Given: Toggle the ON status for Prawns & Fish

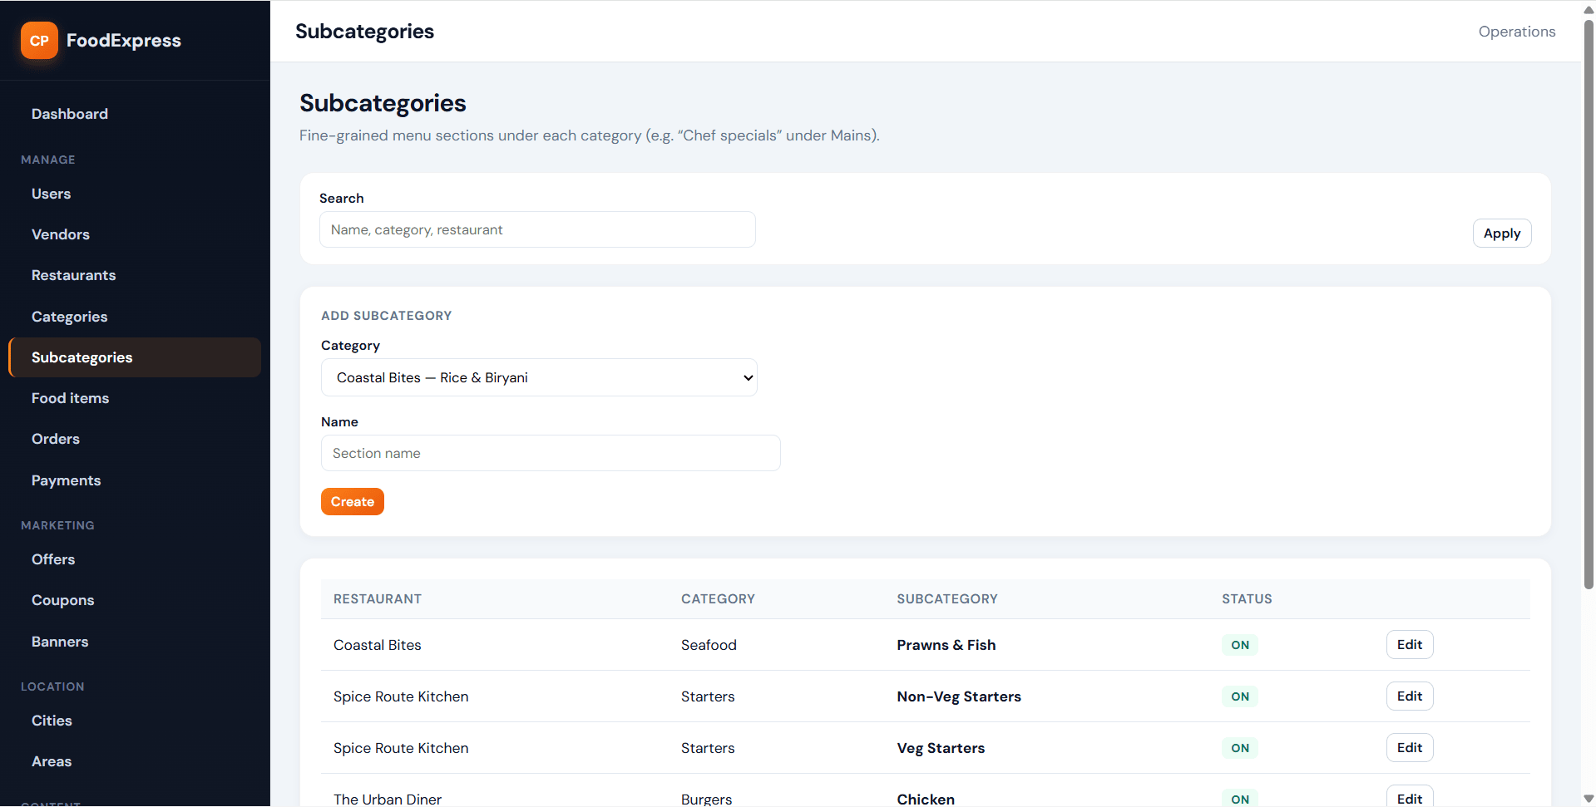Looking at the screenshot, I should click(x=1240, y=645).
